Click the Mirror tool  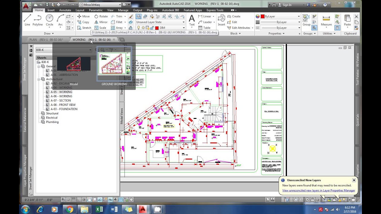tap(101, 22)
